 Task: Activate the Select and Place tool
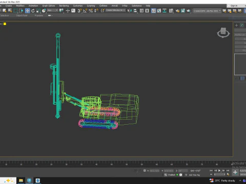tap(44, 11)
